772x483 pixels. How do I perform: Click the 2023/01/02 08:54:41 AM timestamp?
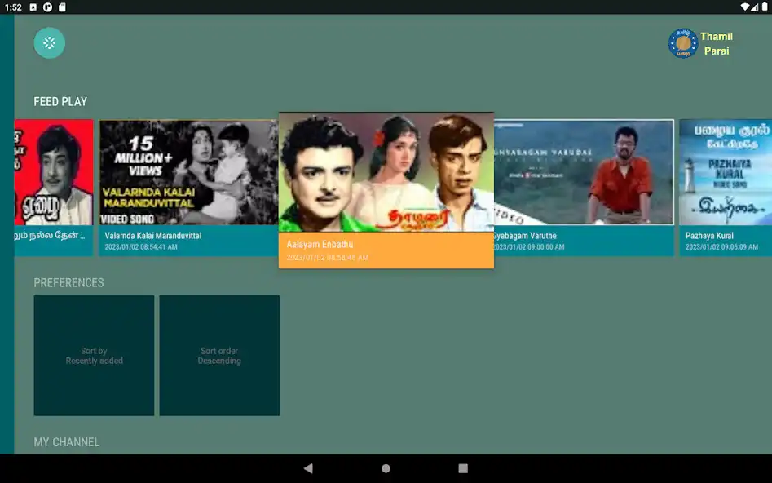click(x=141, y=247)
